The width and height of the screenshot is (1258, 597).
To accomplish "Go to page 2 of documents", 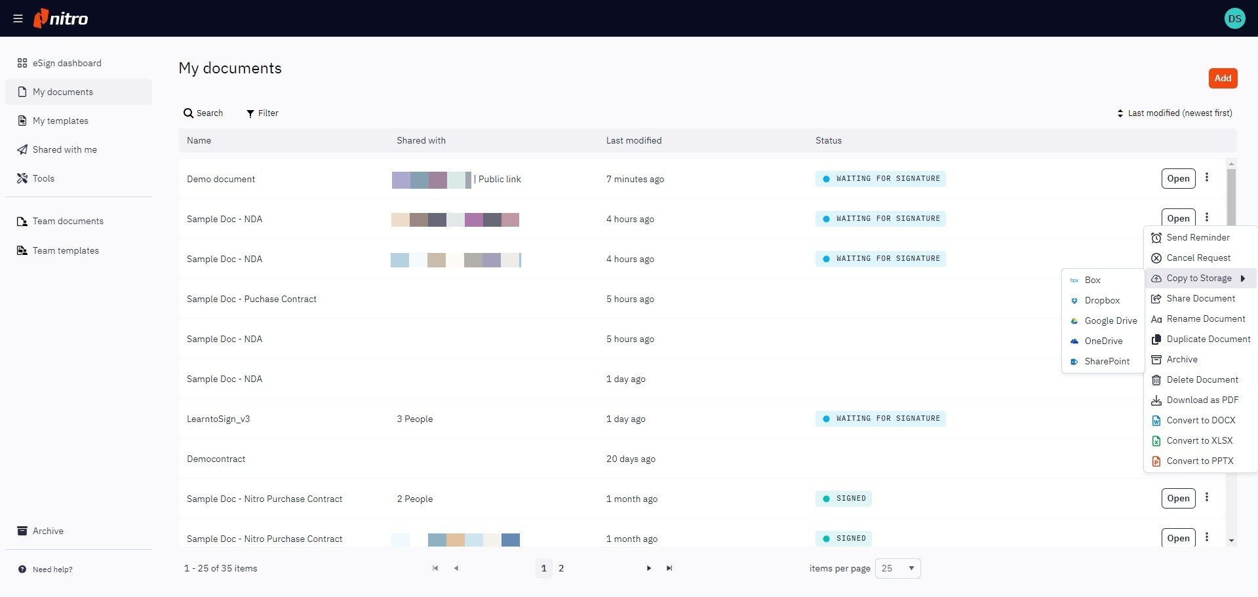I will [561, 568].
